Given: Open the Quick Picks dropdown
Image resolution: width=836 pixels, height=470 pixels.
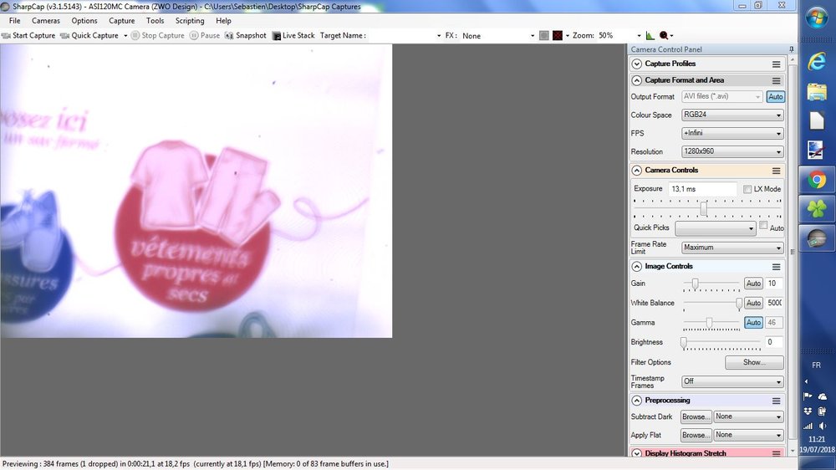Looking at the screenshot, I should point(715,228).
